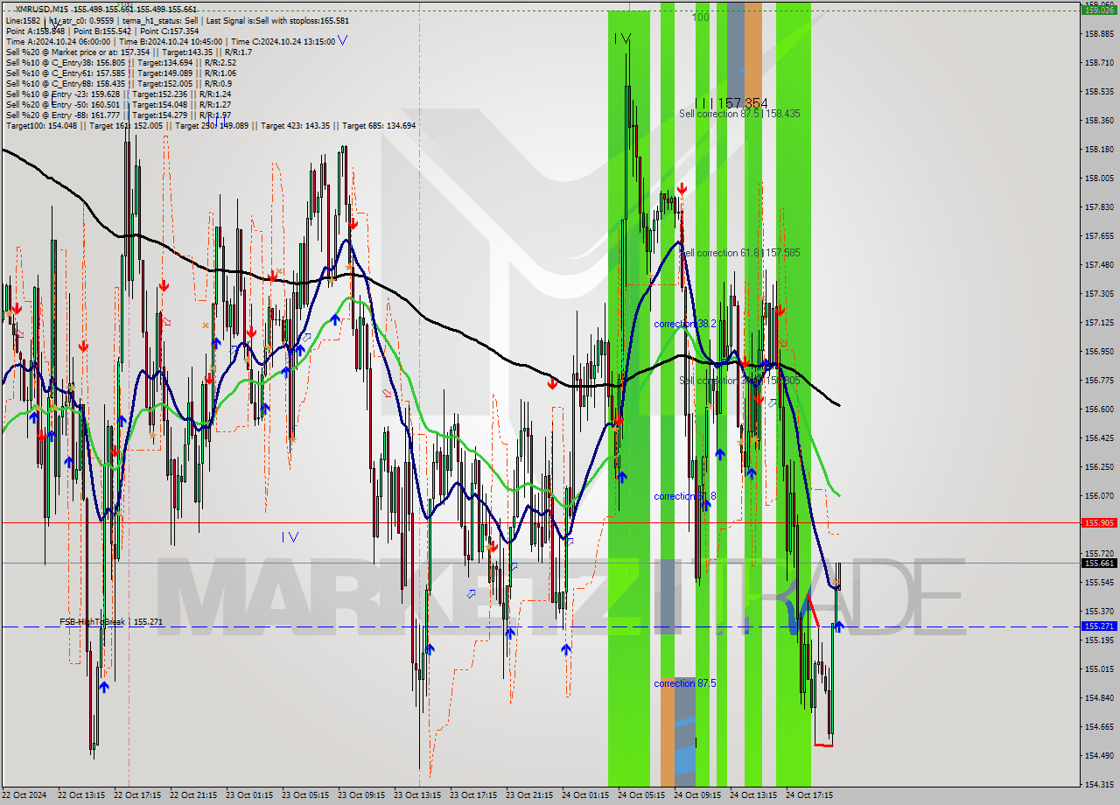Viewport: 1120px width, 805px height.
Task: Click the '22 Oct 17:15' time axis label
Action: pos(137,795)
